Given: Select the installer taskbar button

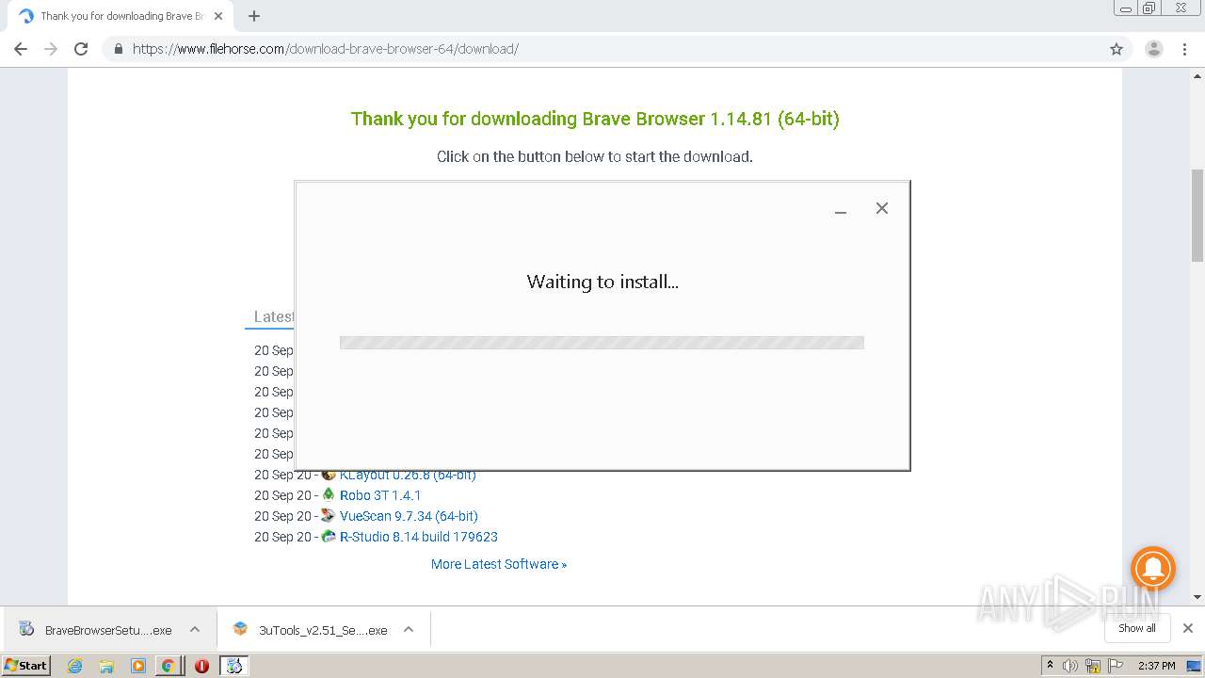Looking at the screenshot, I should 234,666.
